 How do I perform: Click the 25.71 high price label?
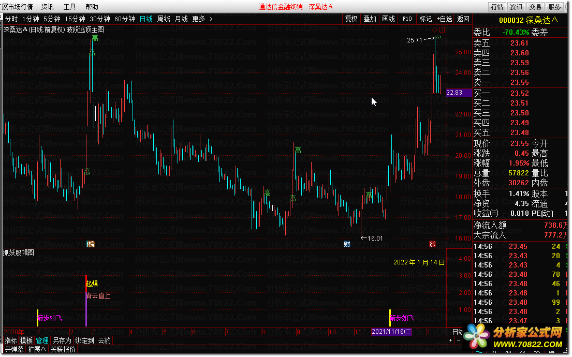[415, 40]
